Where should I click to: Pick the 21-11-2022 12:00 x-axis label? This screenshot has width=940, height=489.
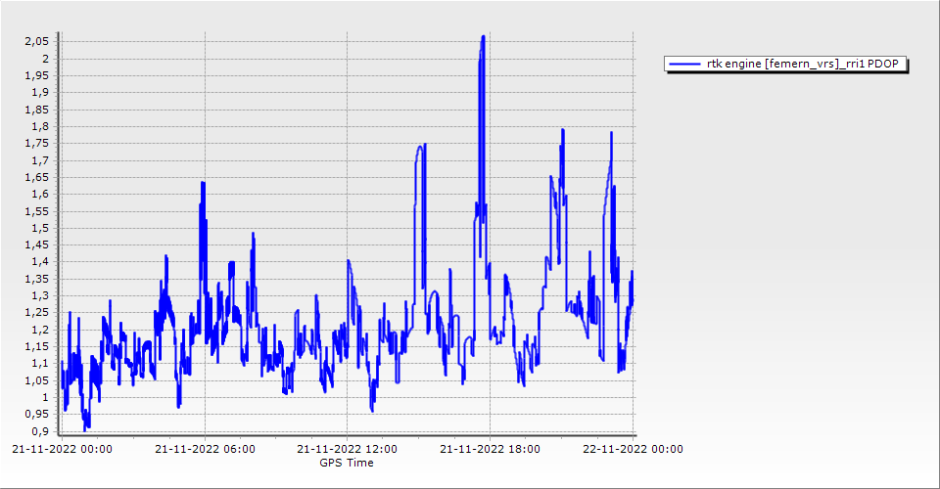[x=348, y=450]
